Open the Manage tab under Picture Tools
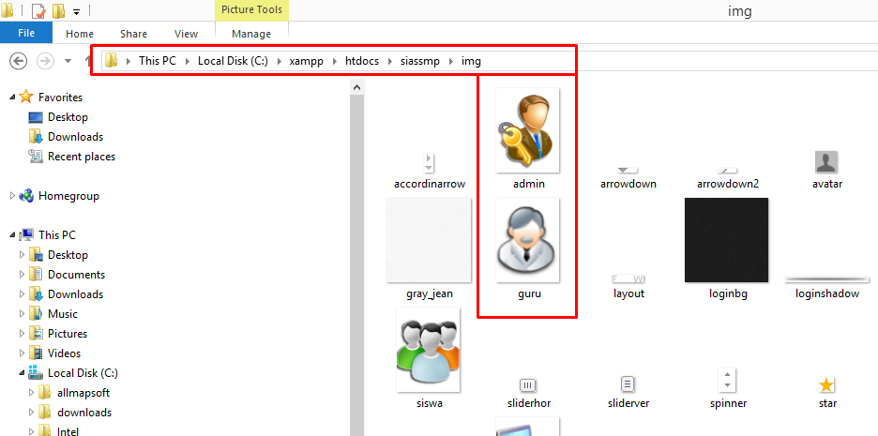Viewport: 878px width, 436px height. (251, 34)
